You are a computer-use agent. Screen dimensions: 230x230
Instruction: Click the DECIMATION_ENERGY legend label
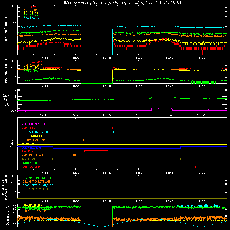(x=37, y=178)
